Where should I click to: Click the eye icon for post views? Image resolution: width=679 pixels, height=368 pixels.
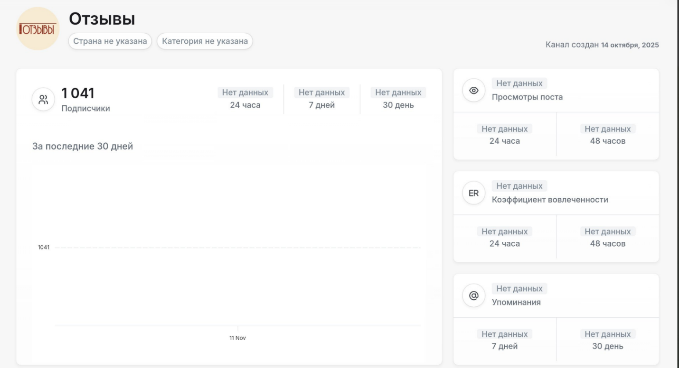point(473,91)
